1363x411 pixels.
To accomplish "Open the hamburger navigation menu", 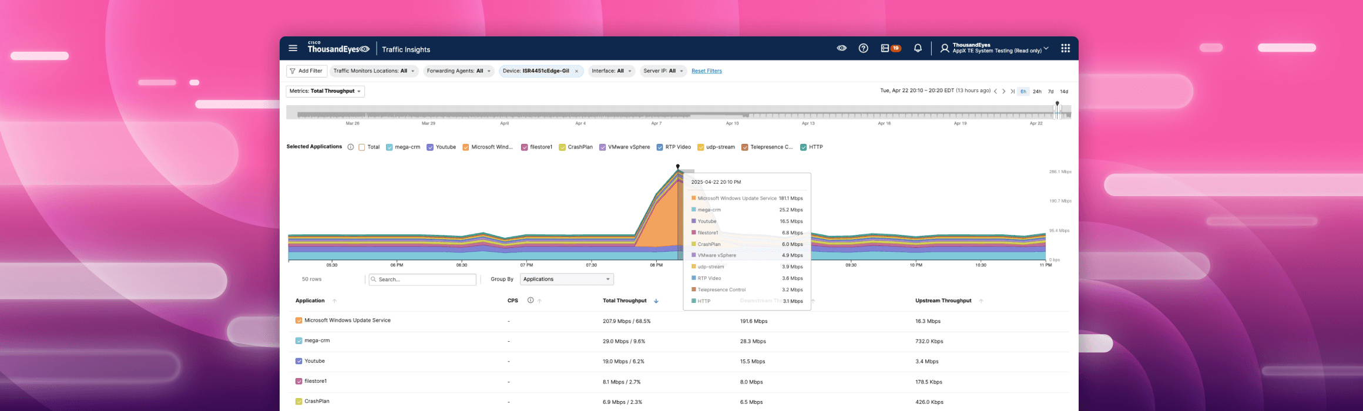I will [x=293, y=49].
